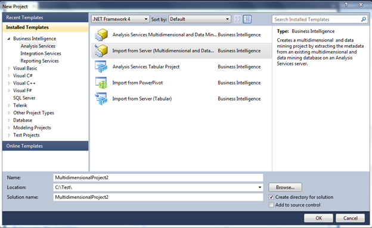This screenshot has width=372, height=228.
Task: Open the Sort by Default dropdown
Action: click(x=200, y=19)
